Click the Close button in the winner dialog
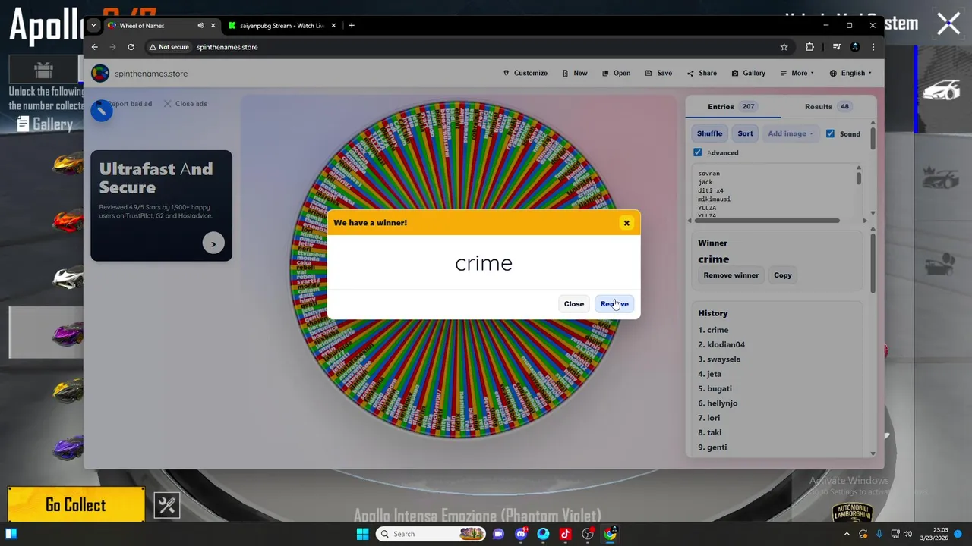Image resolution: width=972 pixels, height=546 pixels. 574,304
